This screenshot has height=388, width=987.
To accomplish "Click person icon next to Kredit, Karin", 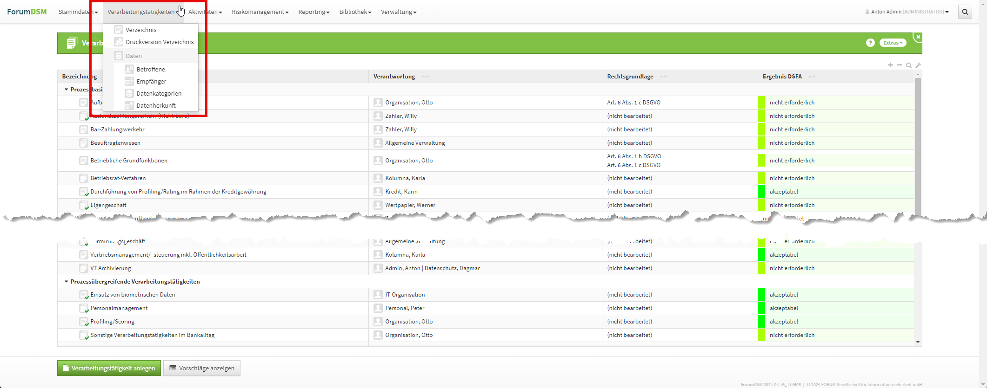I will click(378, 192).
